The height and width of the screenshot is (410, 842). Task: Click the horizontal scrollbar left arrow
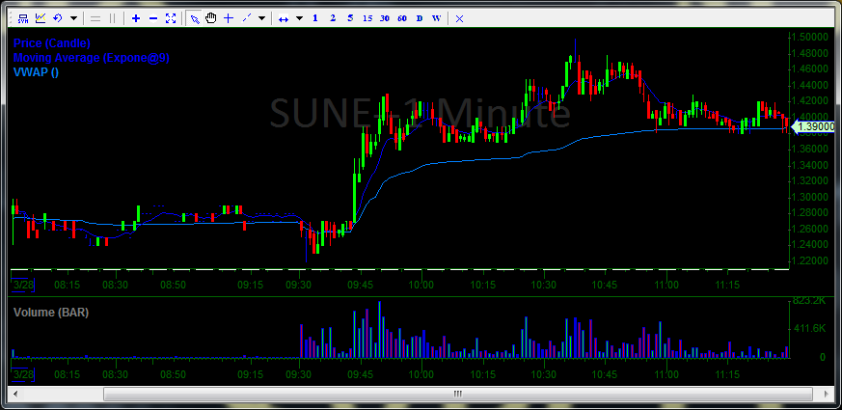[15, 394]
